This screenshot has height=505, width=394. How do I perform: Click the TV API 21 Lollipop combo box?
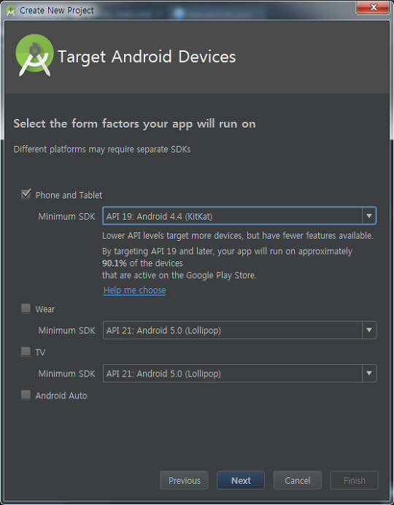click(x=239, y=373)
